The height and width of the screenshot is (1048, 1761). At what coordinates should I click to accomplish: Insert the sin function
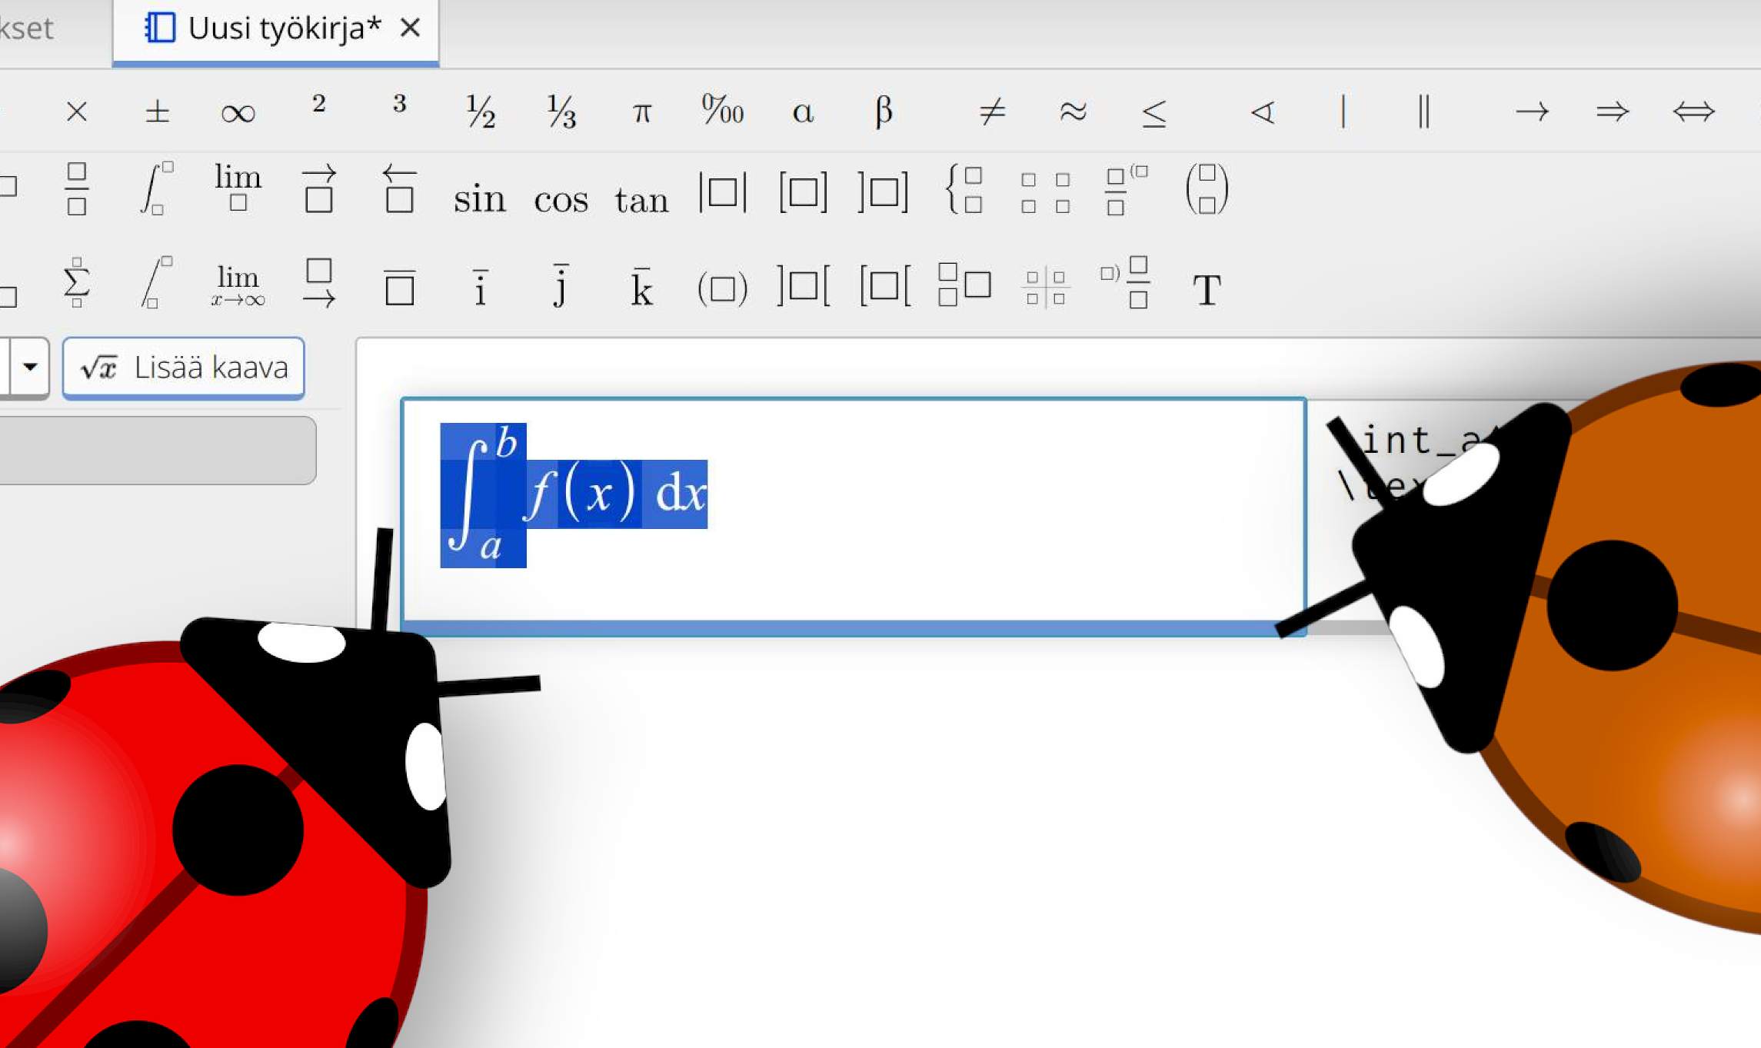[x=480, y=199]
